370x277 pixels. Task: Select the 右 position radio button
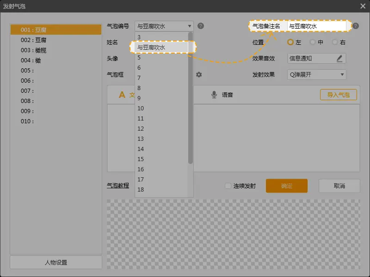tap(334, 42)
